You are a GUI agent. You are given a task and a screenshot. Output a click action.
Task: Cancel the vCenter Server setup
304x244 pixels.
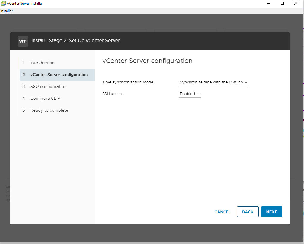click(223, 212)
